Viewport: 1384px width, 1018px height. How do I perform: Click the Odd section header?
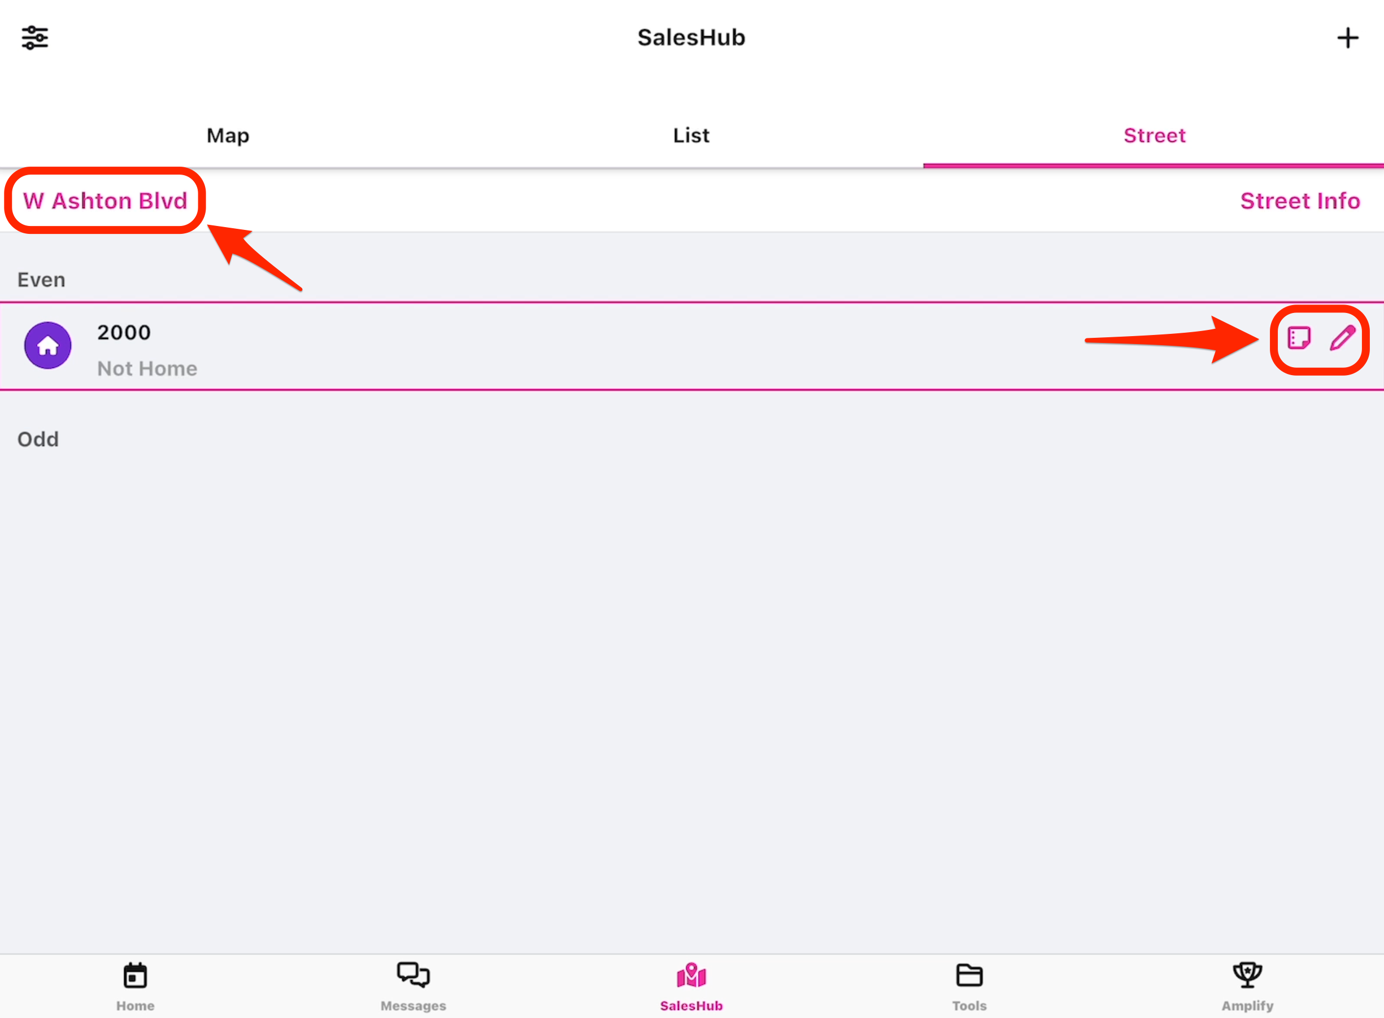38,440
